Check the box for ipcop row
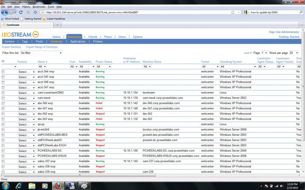The width and height of the screenshot is (305, 190). [3, 124]
